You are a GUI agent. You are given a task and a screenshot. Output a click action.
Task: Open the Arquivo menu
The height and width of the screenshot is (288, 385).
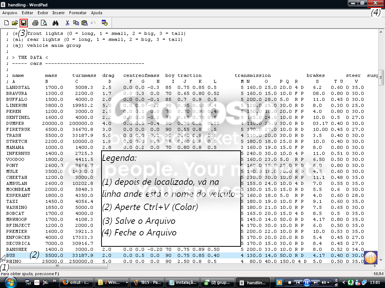[9, 13]
